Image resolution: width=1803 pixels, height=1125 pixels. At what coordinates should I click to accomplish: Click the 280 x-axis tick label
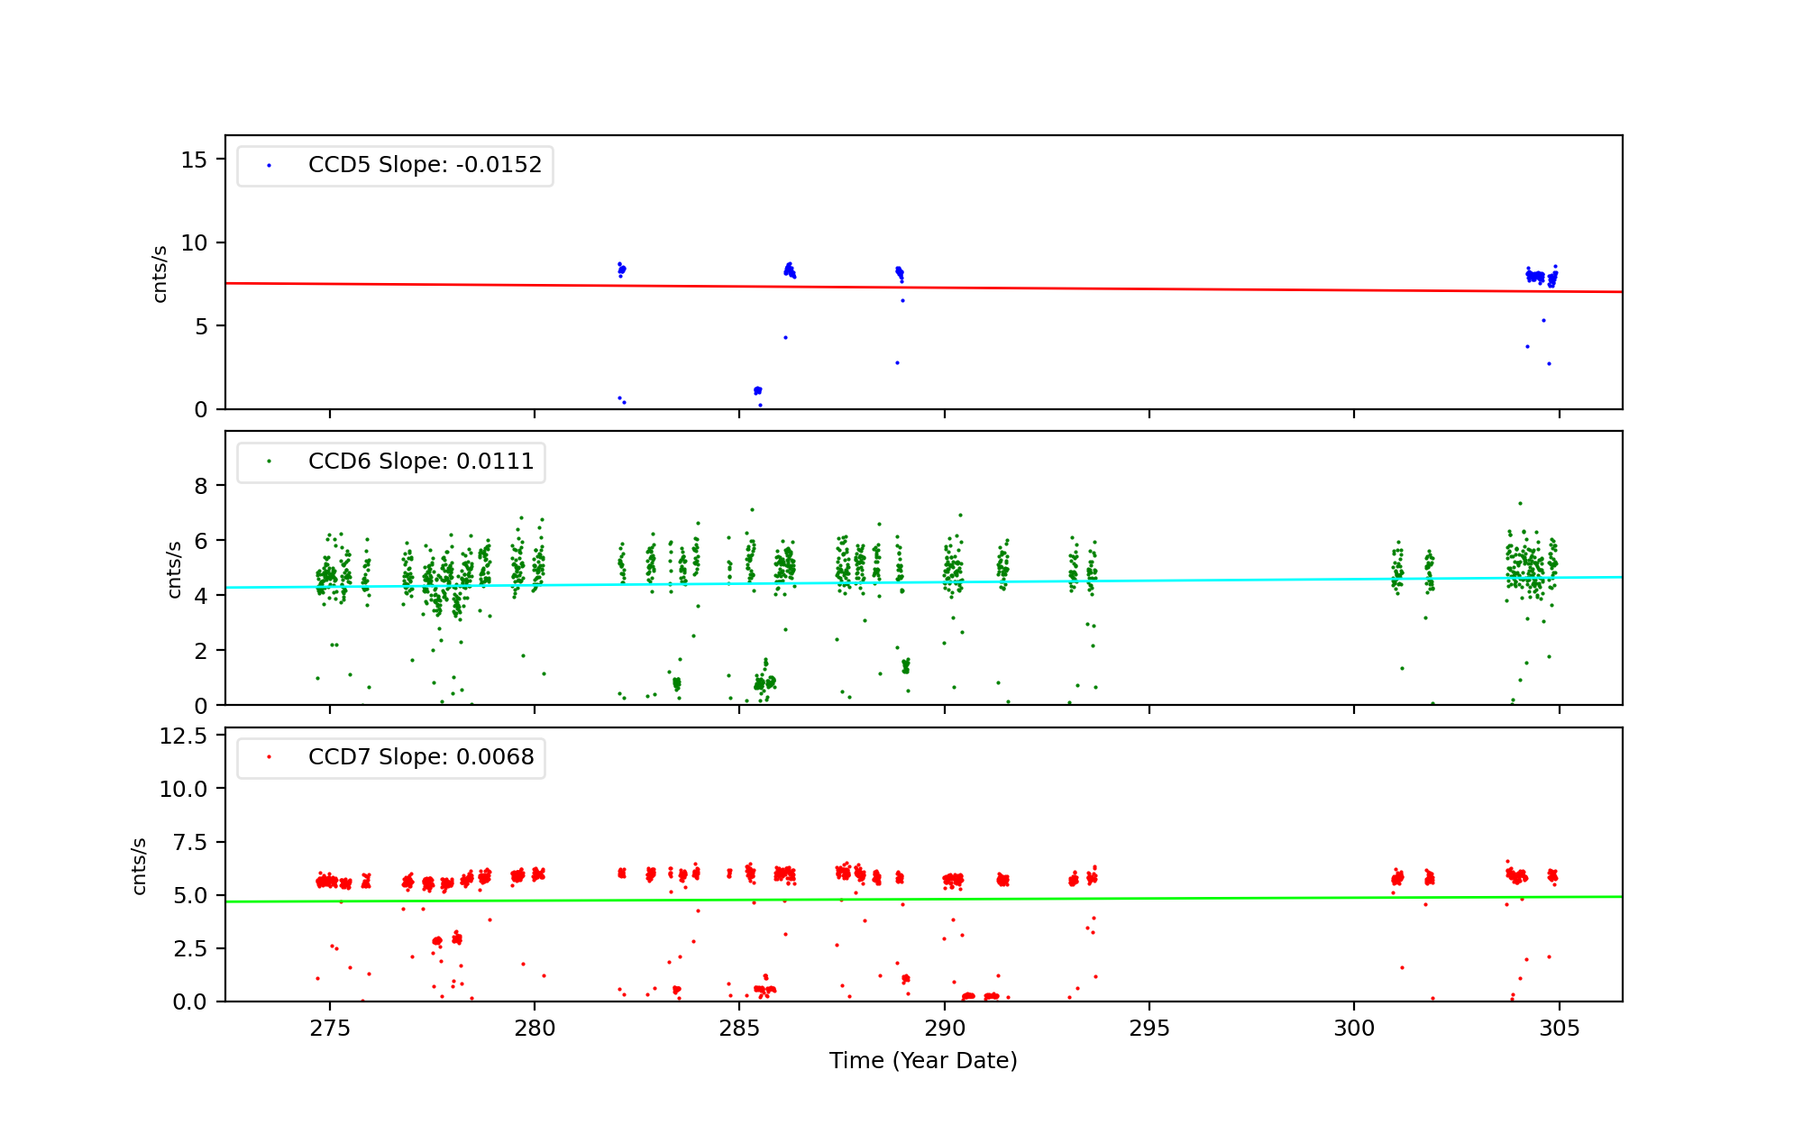pos(535,1029)
